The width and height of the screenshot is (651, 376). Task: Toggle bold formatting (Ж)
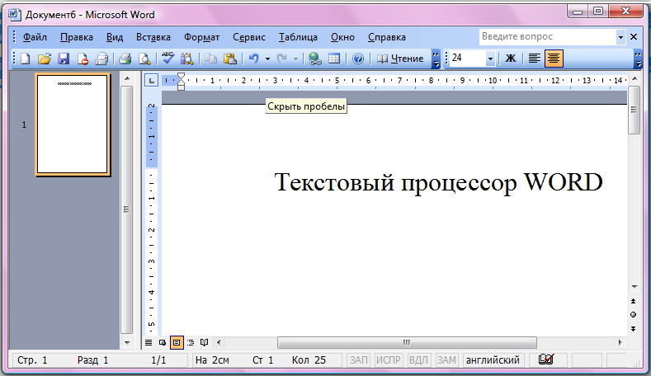(510, 59)
